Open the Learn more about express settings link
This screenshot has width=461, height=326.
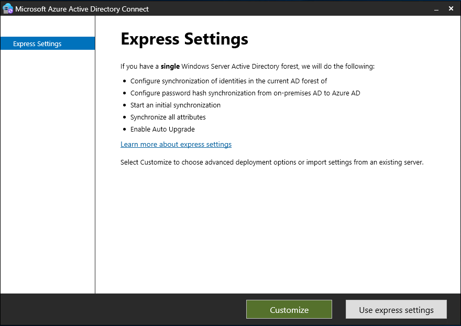tap(176, 144)
